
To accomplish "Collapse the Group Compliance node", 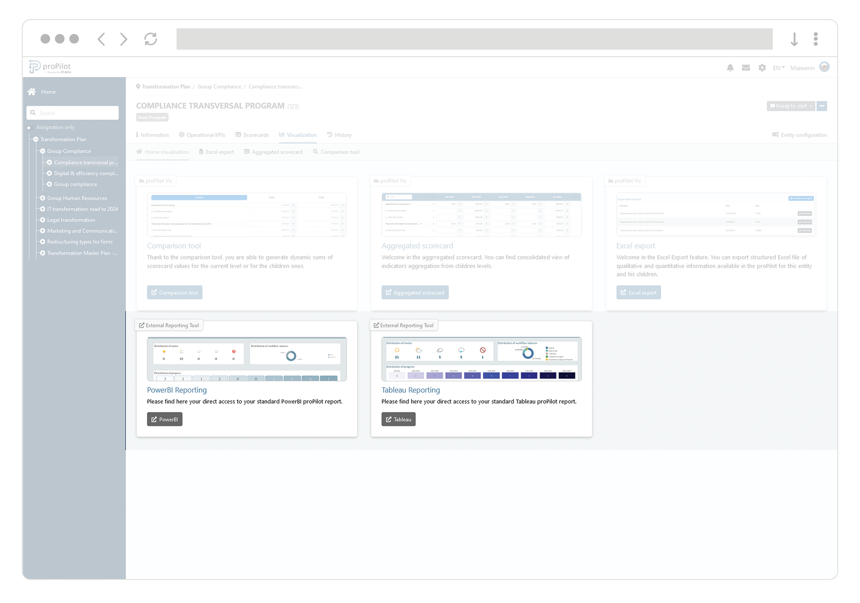I will (42, 151).
